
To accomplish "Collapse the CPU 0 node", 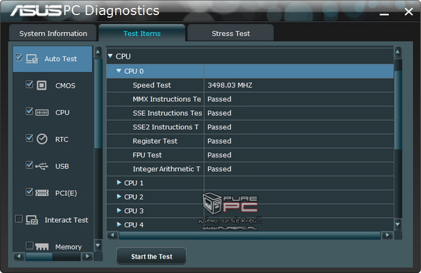I will 119,71.
